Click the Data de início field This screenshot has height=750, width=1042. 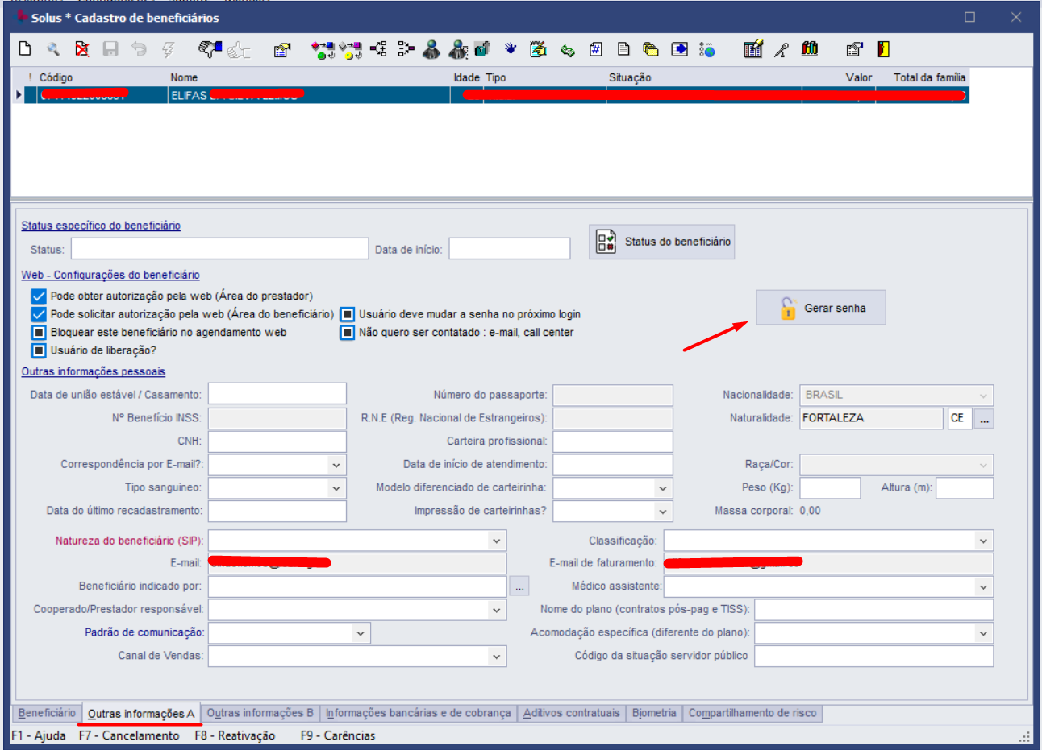pos(510,249)
